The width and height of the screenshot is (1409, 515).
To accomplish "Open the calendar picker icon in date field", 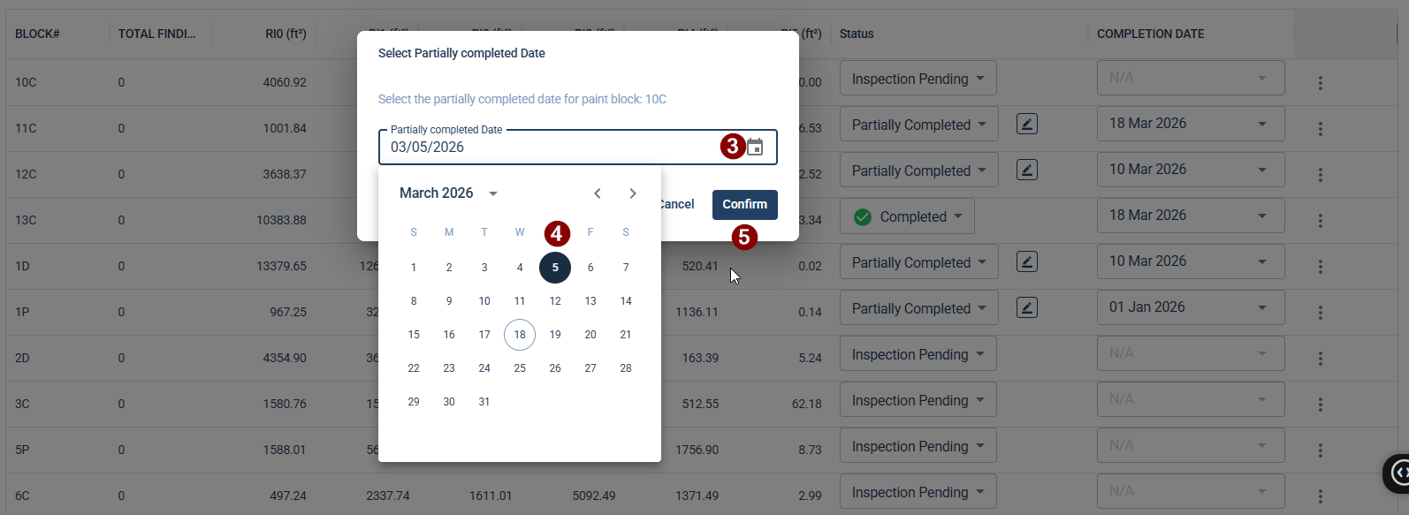I will pos(755,148).
